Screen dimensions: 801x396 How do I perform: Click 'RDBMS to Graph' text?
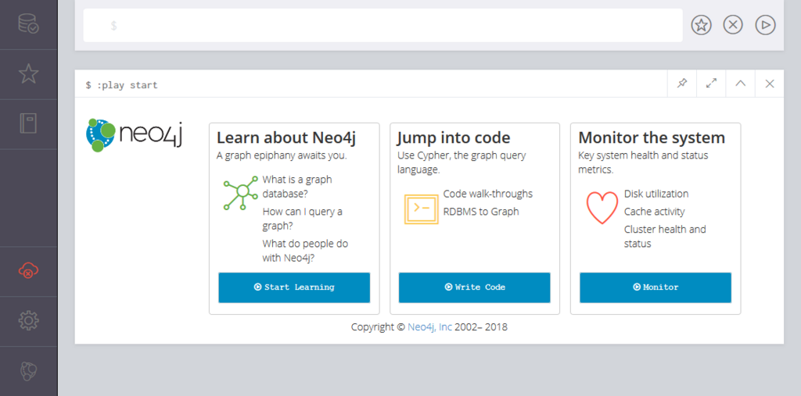[x=481, y=211]
